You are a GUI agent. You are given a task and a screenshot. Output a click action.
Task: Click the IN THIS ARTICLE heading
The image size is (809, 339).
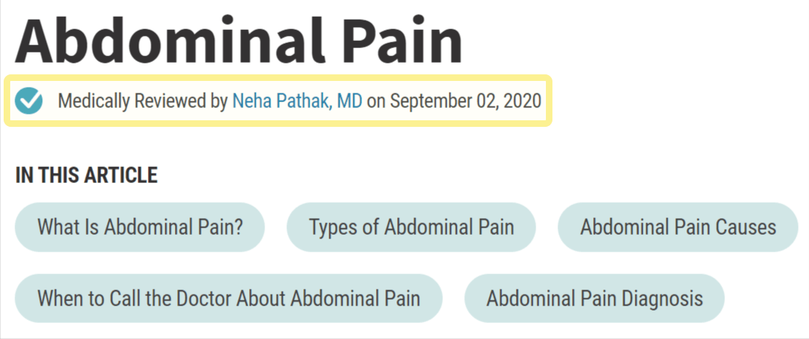click(86, 176)
